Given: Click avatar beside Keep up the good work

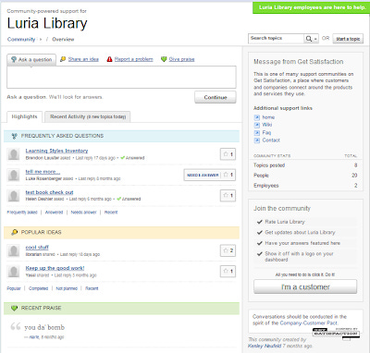Looking at the screenshot, I should click(x=14, y=271).
